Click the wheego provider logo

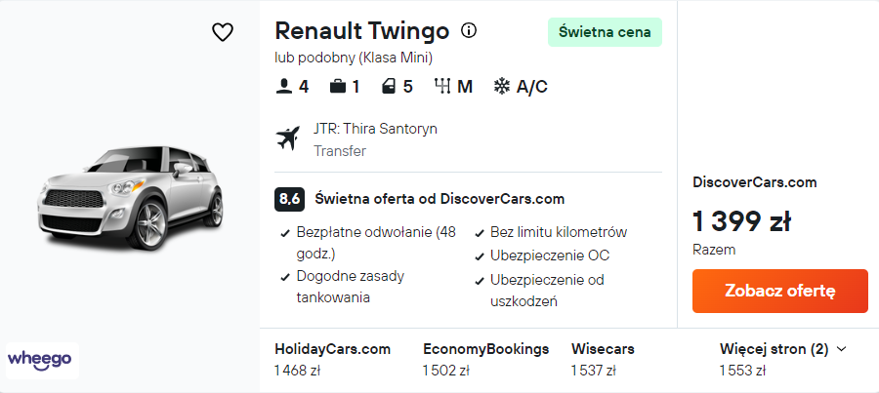[40, 359]
